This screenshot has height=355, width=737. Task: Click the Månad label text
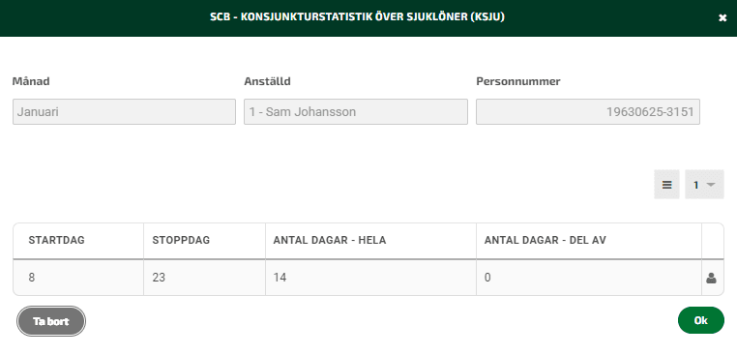[31, 81]
